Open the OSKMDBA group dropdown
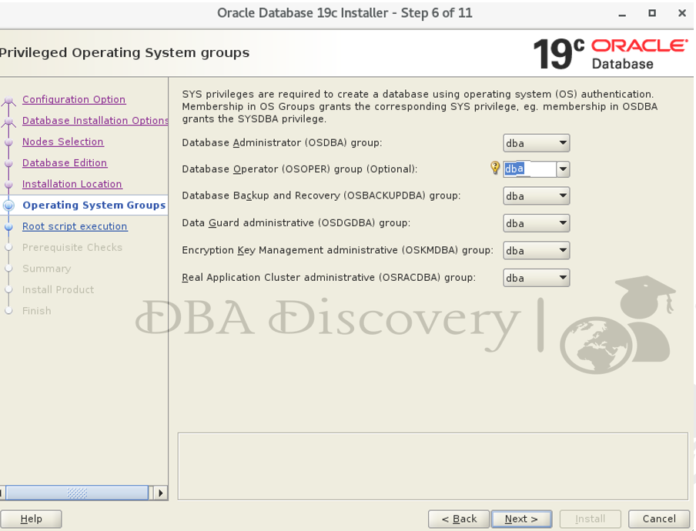The height and width of the screenshot is (531, 696). tap(536, 251)
